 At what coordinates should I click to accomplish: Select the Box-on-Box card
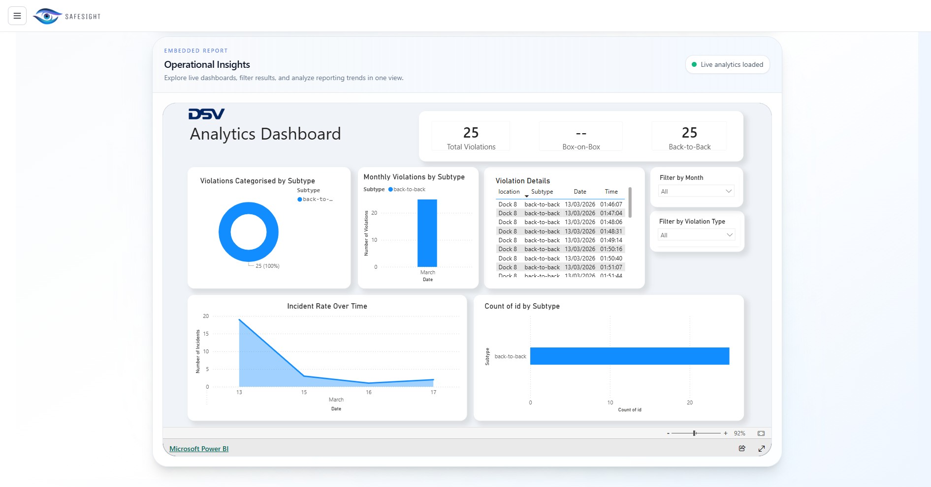[x=581, y=137]
